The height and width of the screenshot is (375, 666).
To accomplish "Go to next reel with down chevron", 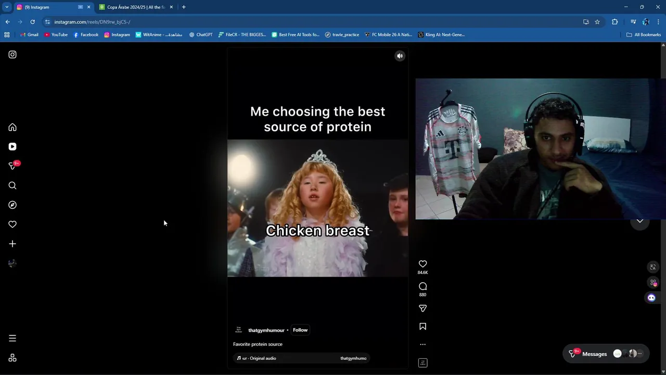I will click(x=639, y=221).
